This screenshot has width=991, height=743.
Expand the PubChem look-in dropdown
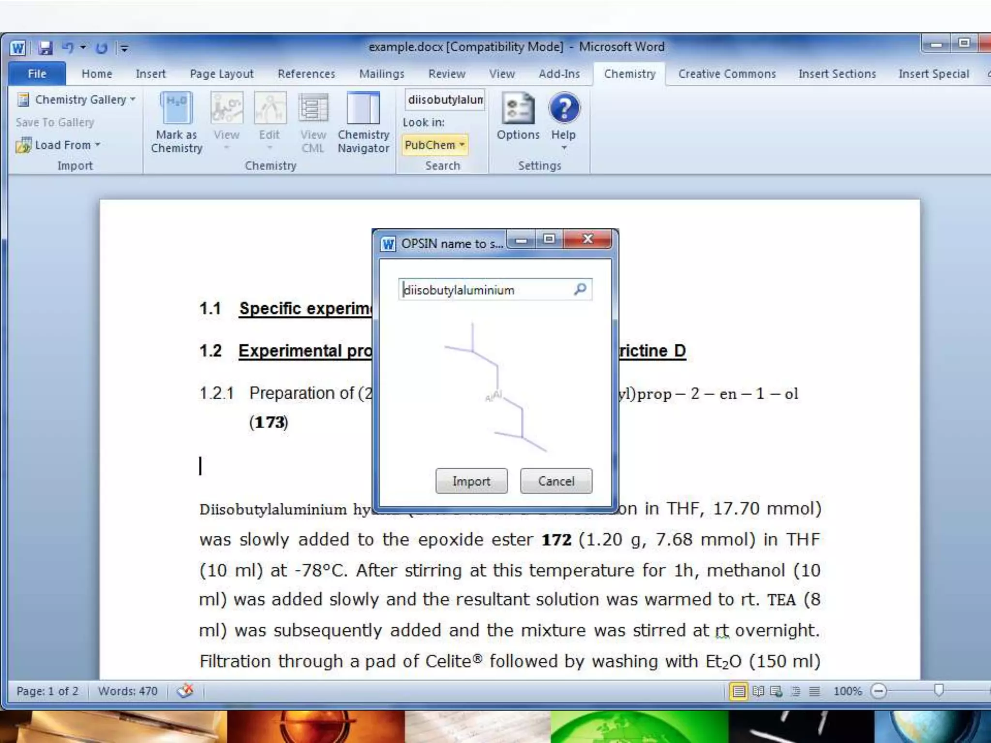[434, 145]
